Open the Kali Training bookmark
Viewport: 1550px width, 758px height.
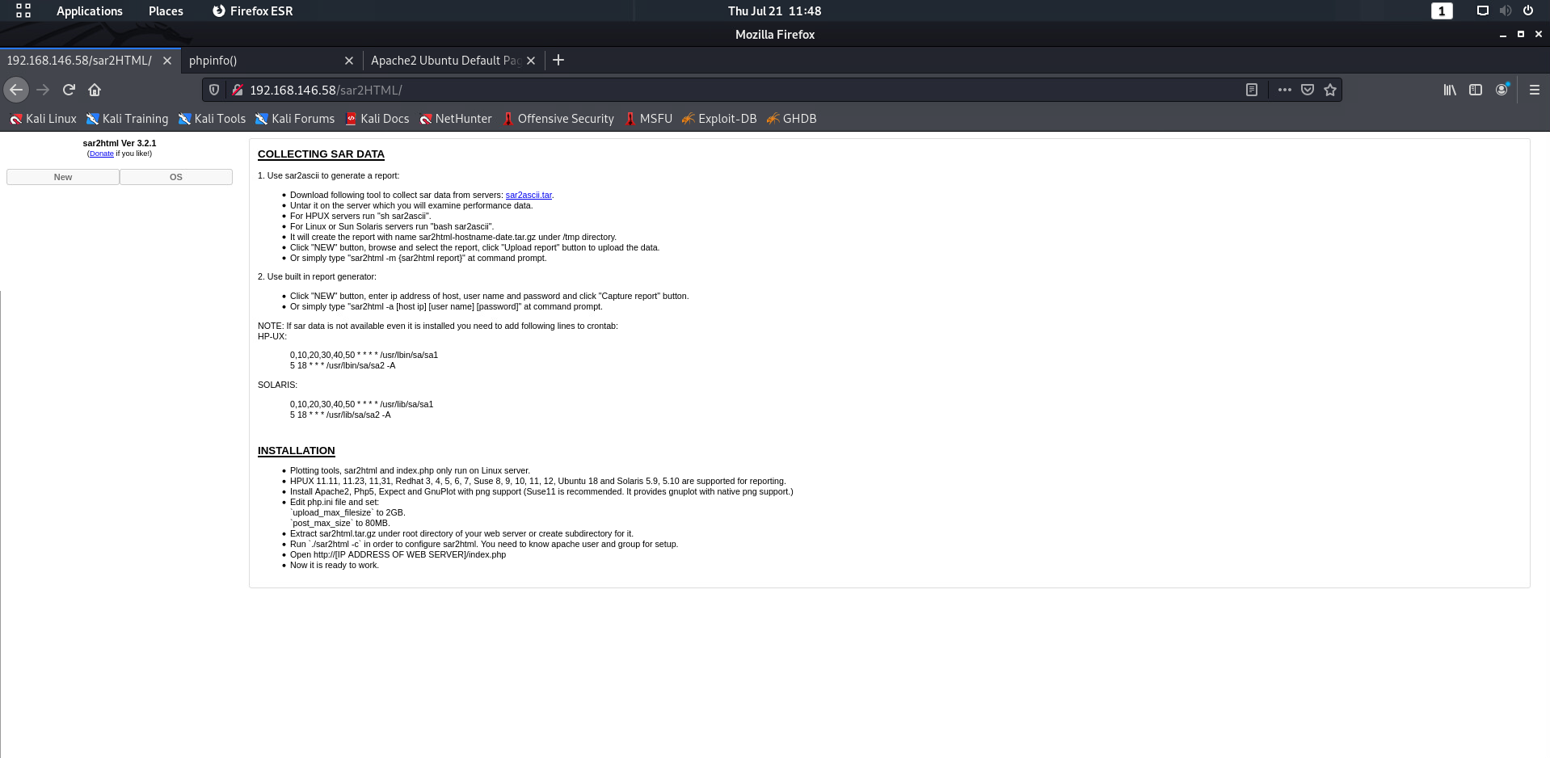pos(127,119)
